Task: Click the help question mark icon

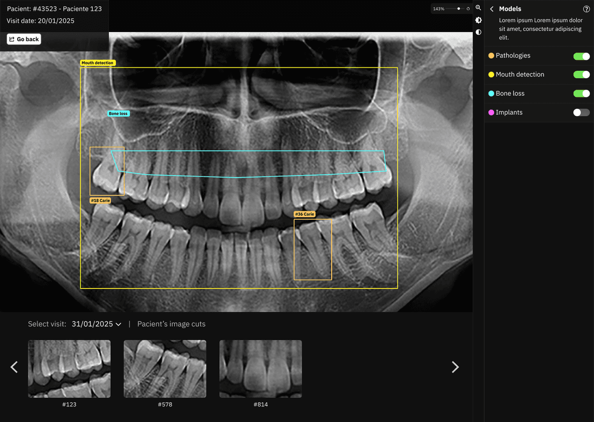Action: 586,9
